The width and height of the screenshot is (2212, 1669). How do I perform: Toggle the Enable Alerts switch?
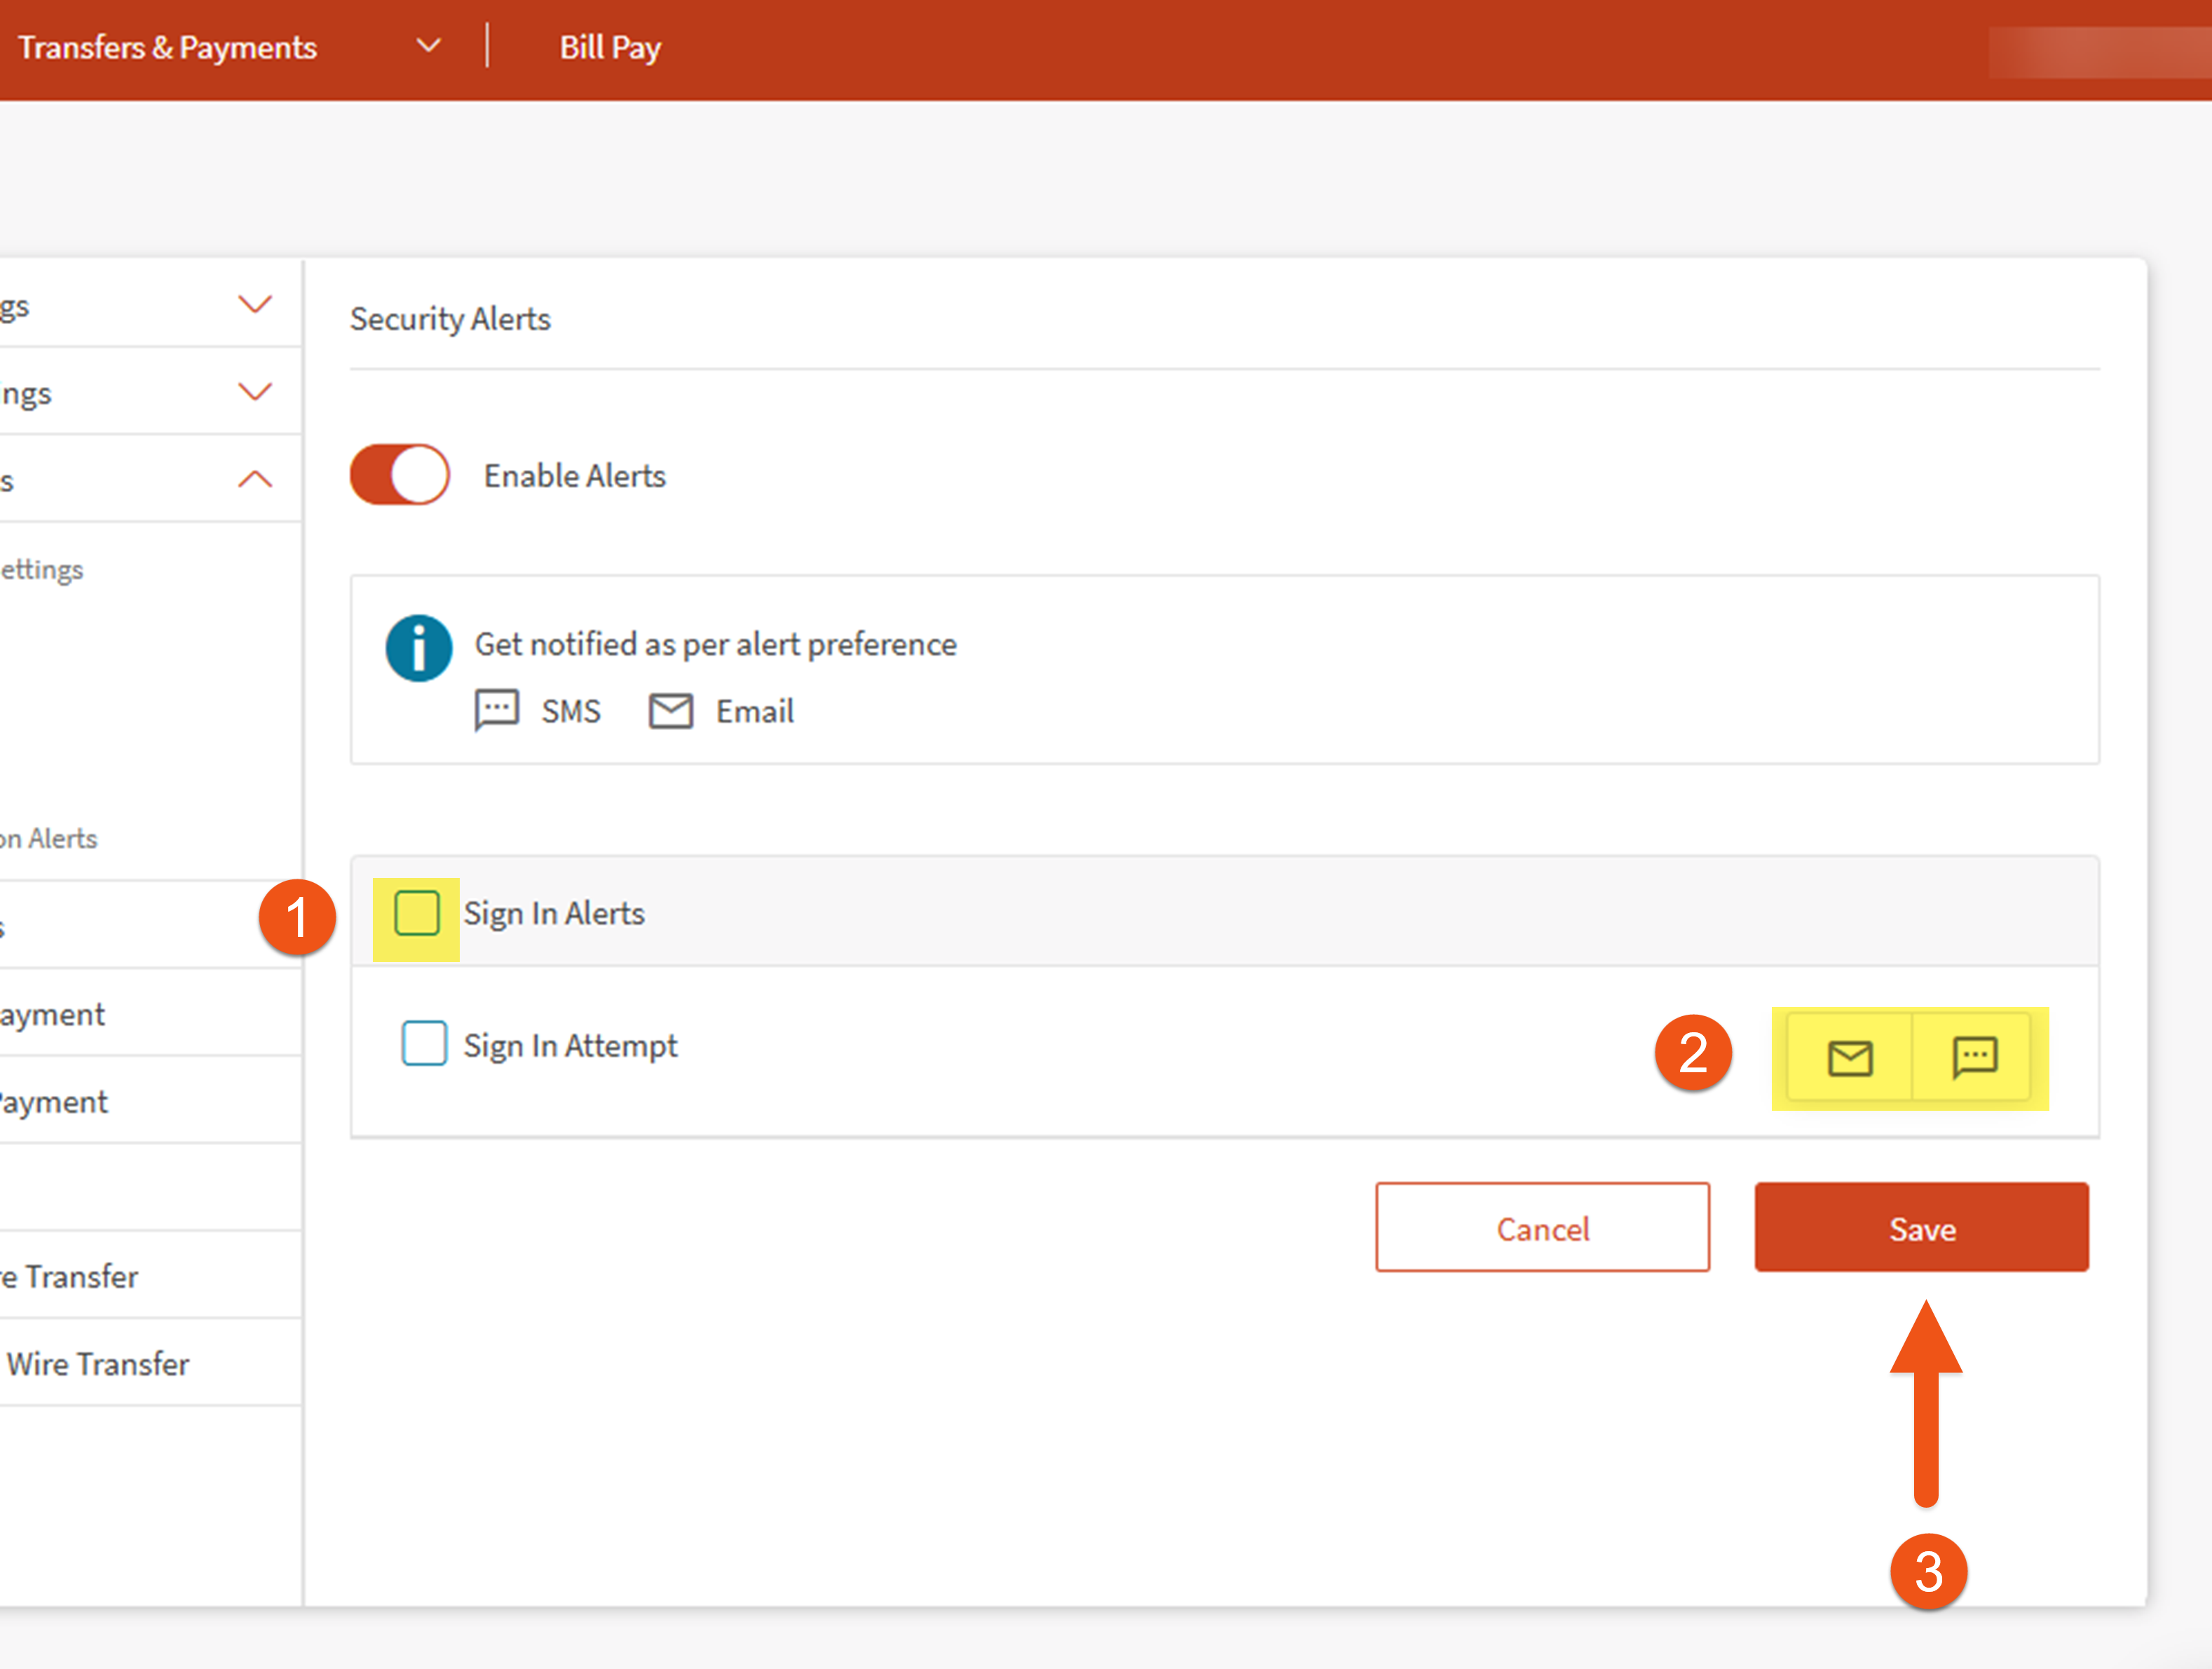tap(400, 475)
